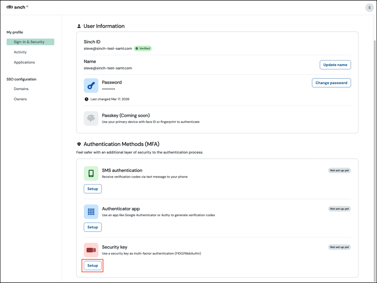Click SMS authentication 'Not set up yet' badge
Viewport: 377px width, 283px height.
coord(339,171)
